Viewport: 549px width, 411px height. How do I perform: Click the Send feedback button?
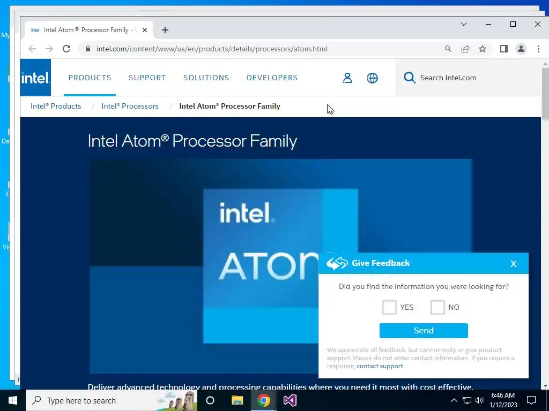[x=424, y=331]
